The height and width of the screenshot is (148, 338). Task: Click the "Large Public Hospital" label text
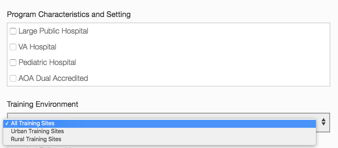click(x=53, y=31)
